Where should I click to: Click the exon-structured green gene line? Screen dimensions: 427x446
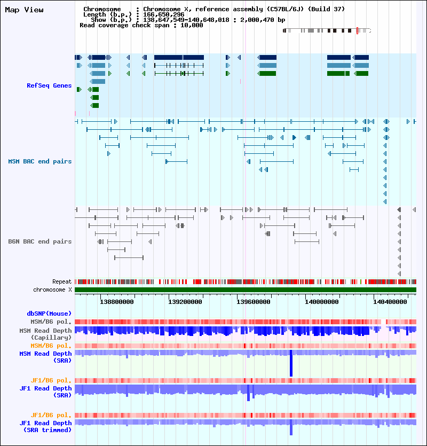tap(179, 73)
